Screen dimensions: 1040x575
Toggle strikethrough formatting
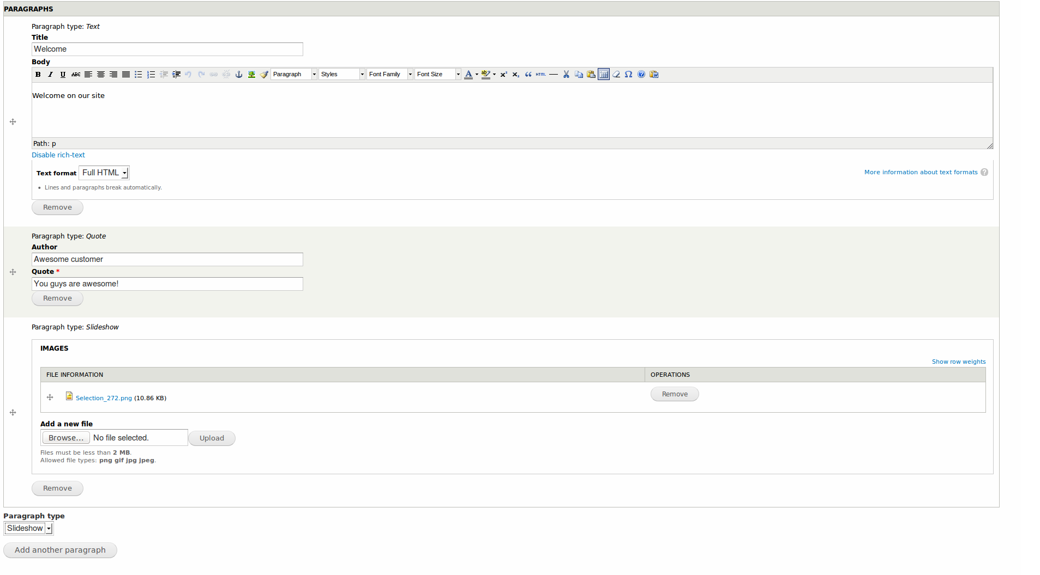pos(76,75)
